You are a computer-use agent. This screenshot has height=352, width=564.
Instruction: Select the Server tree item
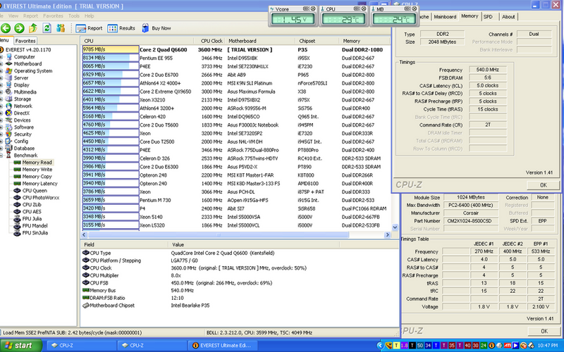click(21, 77)
